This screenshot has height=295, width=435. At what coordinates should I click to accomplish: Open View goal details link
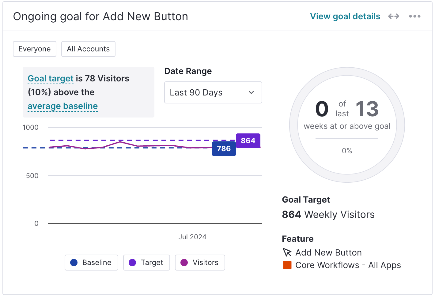[x=345, y=16]
